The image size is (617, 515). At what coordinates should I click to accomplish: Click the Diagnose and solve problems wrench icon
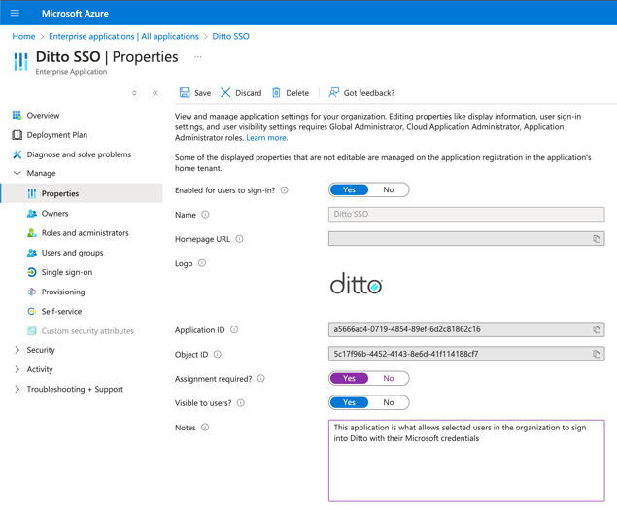pos(17,154)
